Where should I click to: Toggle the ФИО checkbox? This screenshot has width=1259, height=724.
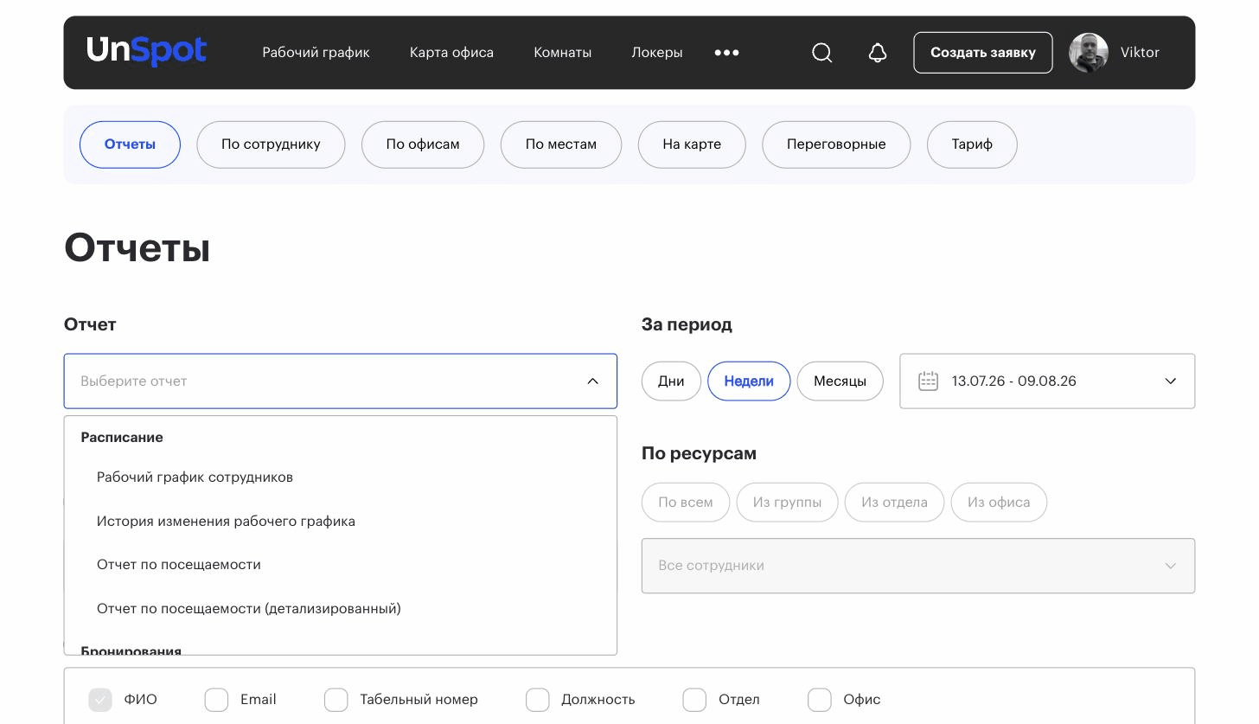click(100, 700)
